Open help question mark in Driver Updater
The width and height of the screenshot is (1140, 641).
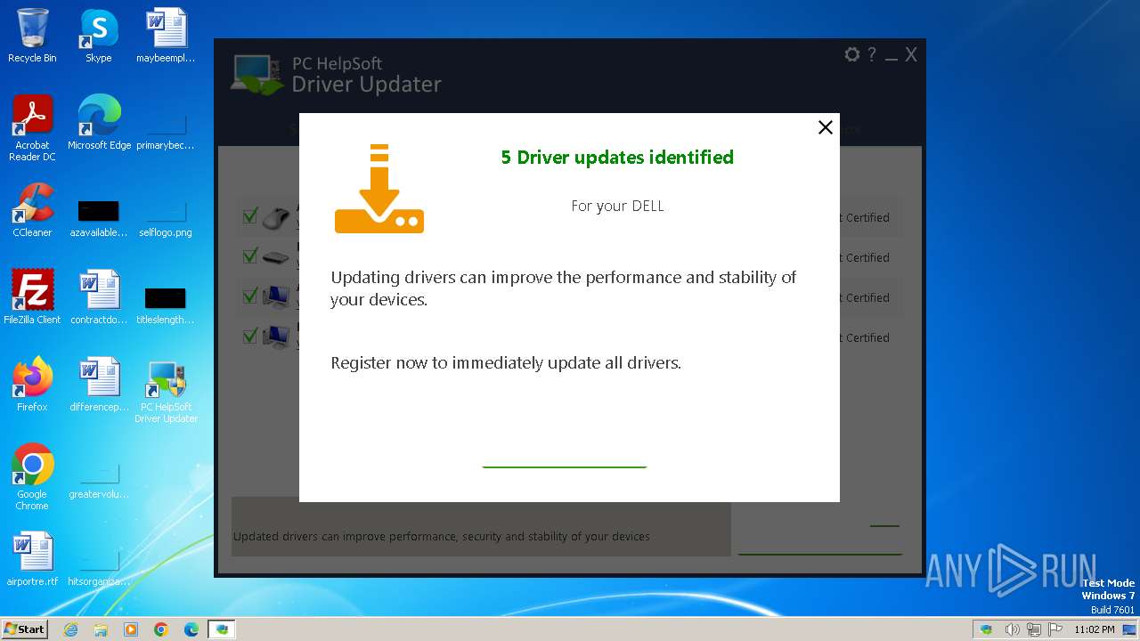(x=872, y=55)
